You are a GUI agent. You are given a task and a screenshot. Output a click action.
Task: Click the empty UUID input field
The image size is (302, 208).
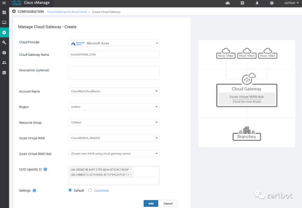pos(114,181)
